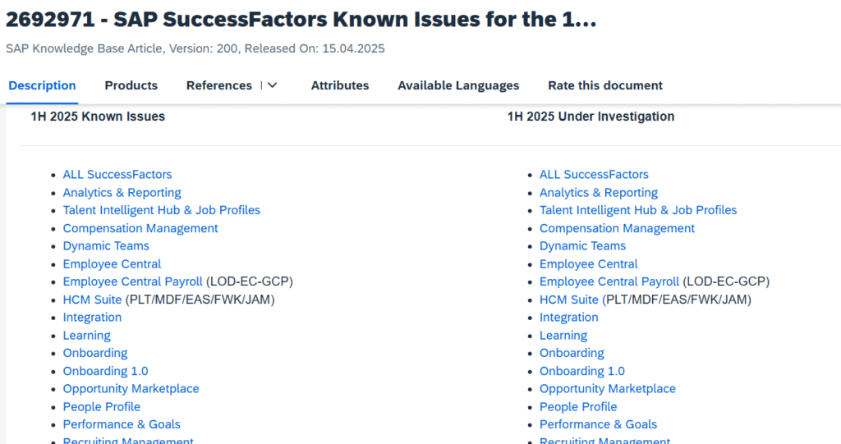Select the Available Languages tab
The image size is (841, 444).
458,85
